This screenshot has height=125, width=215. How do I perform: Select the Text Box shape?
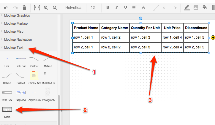(7, 96)
